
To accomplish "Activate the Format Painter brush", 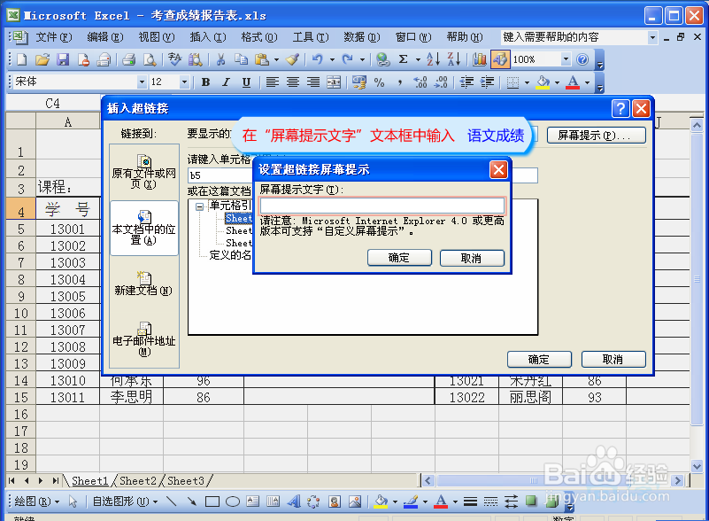I will (293, 59).
